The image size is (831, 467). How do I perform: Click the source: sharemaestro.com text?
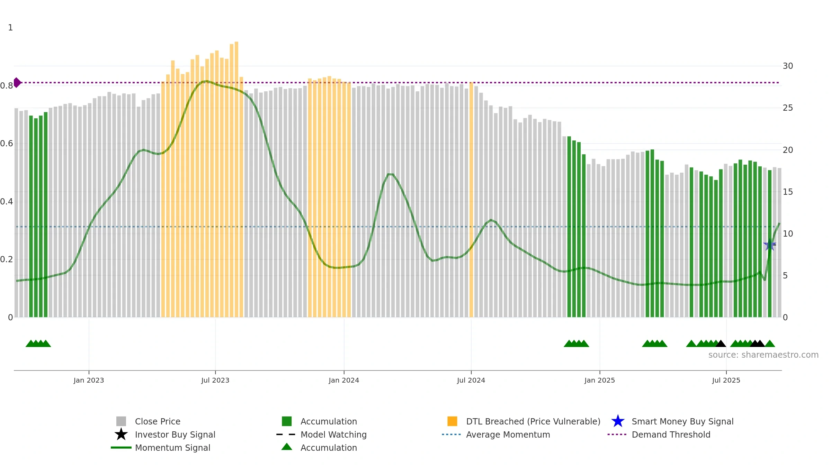click(763, 355)
